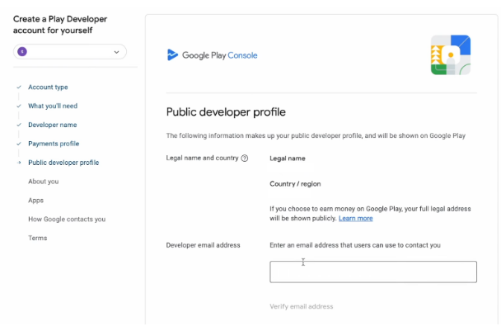Select Public developer profile in sidebar

[63, 163]
